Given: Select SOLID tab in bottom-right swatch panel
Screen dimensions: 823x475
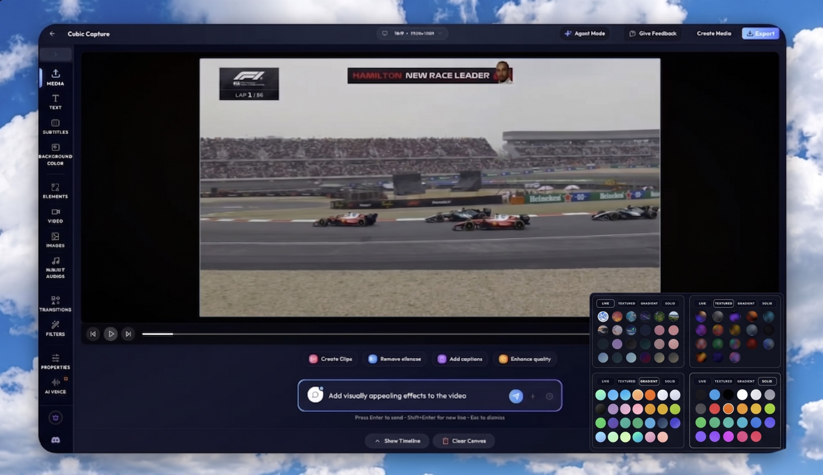Looking at the screenshot, I should point(767,381).
